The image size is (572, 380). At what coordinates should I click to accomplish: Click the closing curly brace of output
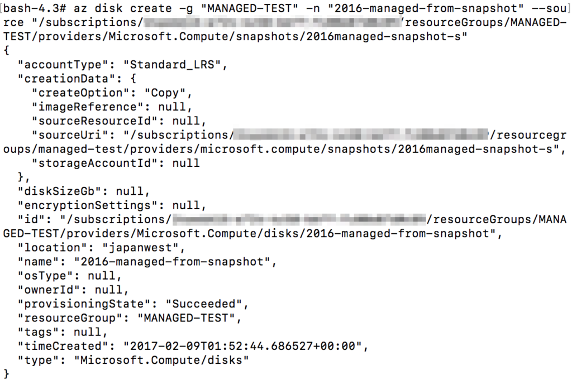[x=6, y=372]
